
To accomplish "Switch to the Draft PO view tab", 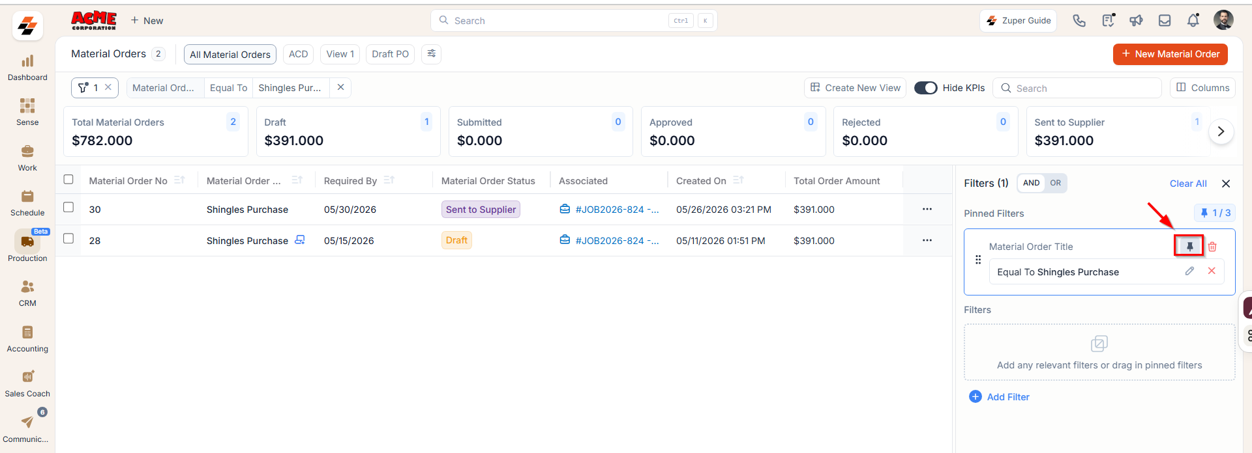I will (x=390, y=54).
